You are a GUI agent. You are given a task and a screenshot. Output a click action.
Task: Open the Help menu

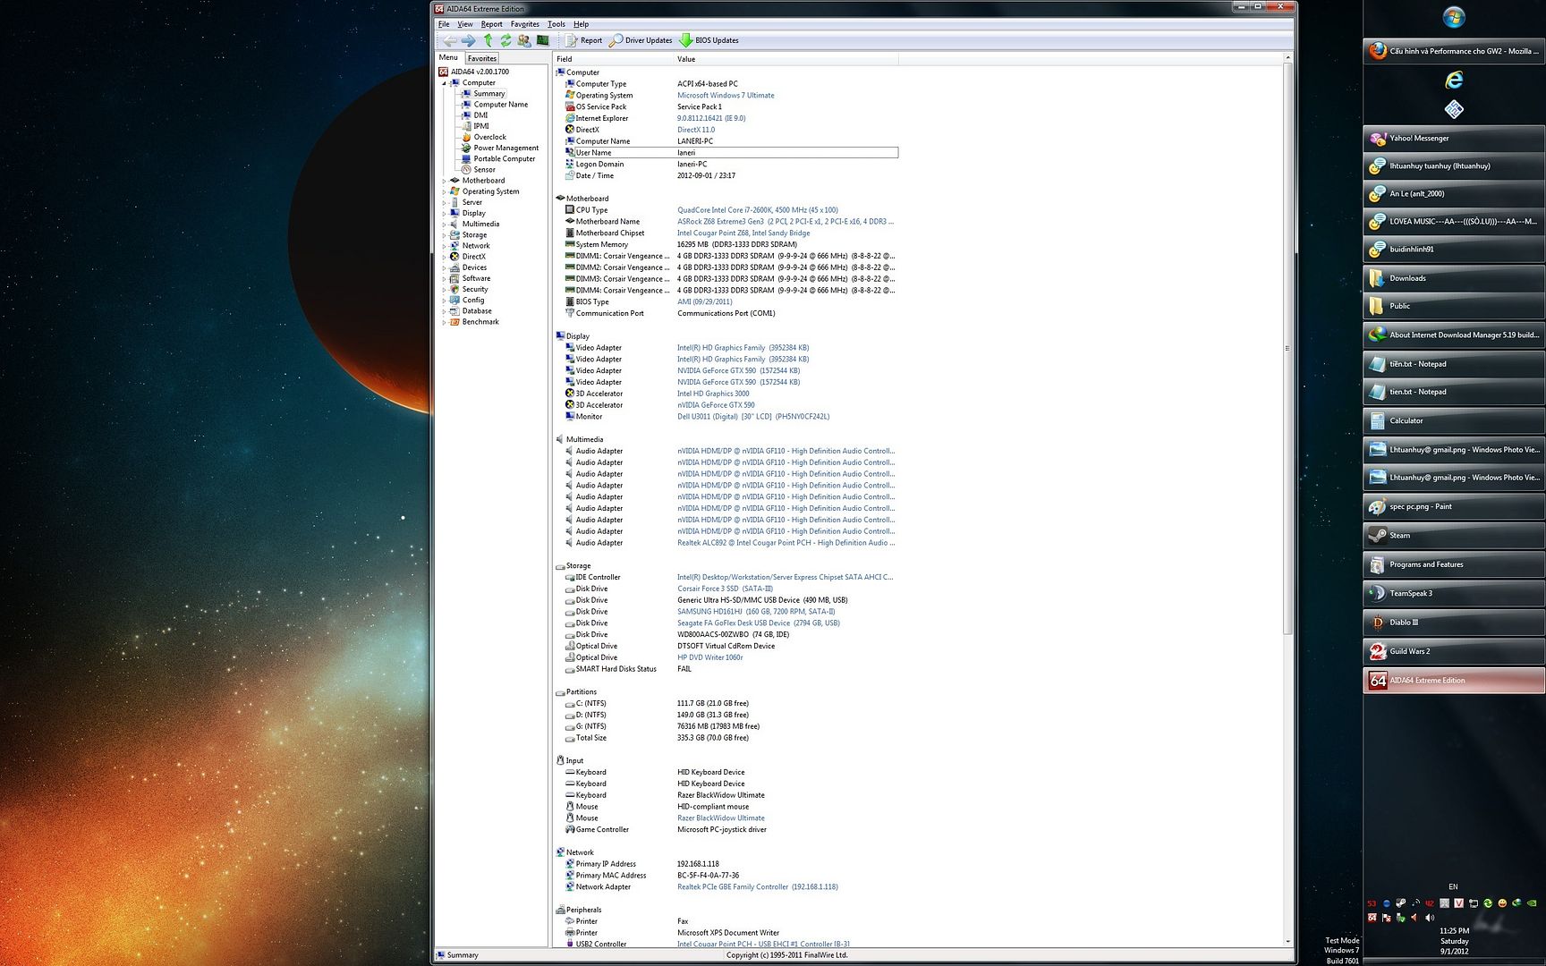tap(581, 24)
